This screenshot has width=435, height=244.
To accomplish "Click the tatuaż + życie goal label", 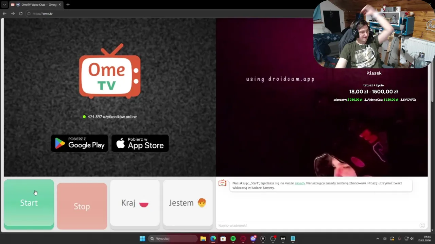I will [373, 85].
